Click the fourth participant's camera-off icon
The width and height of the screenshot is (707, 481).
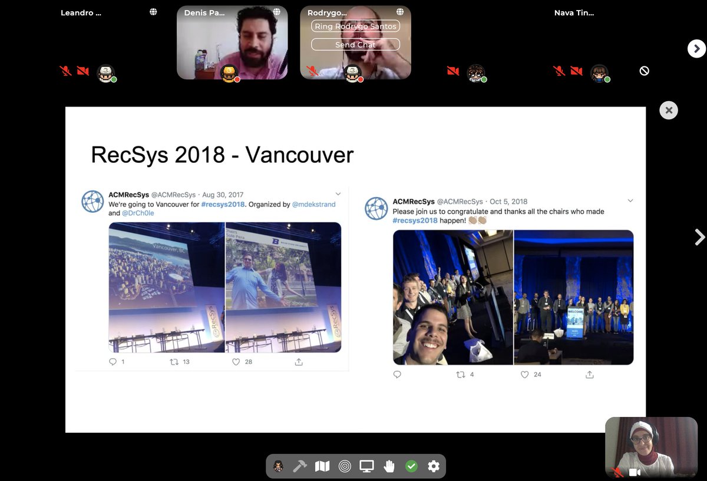(453, 71)
